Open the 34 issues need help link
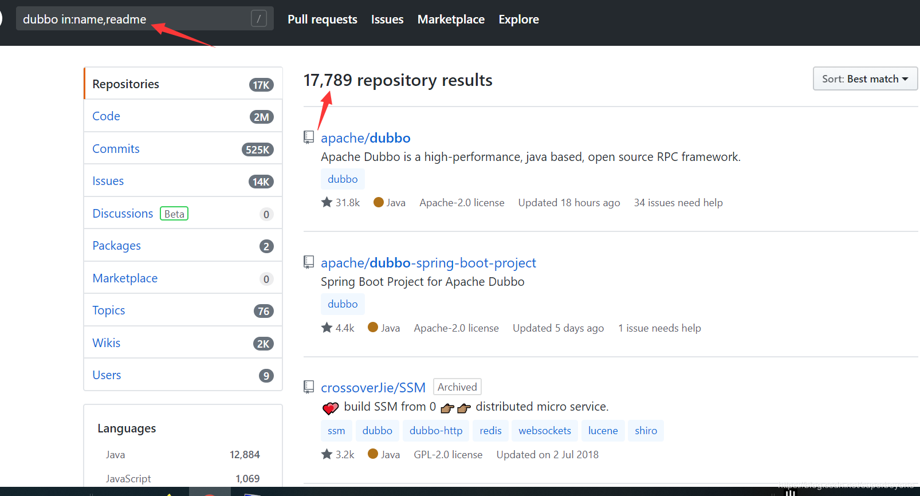Viewport: 920px width, 496px height. pos(678,203)
